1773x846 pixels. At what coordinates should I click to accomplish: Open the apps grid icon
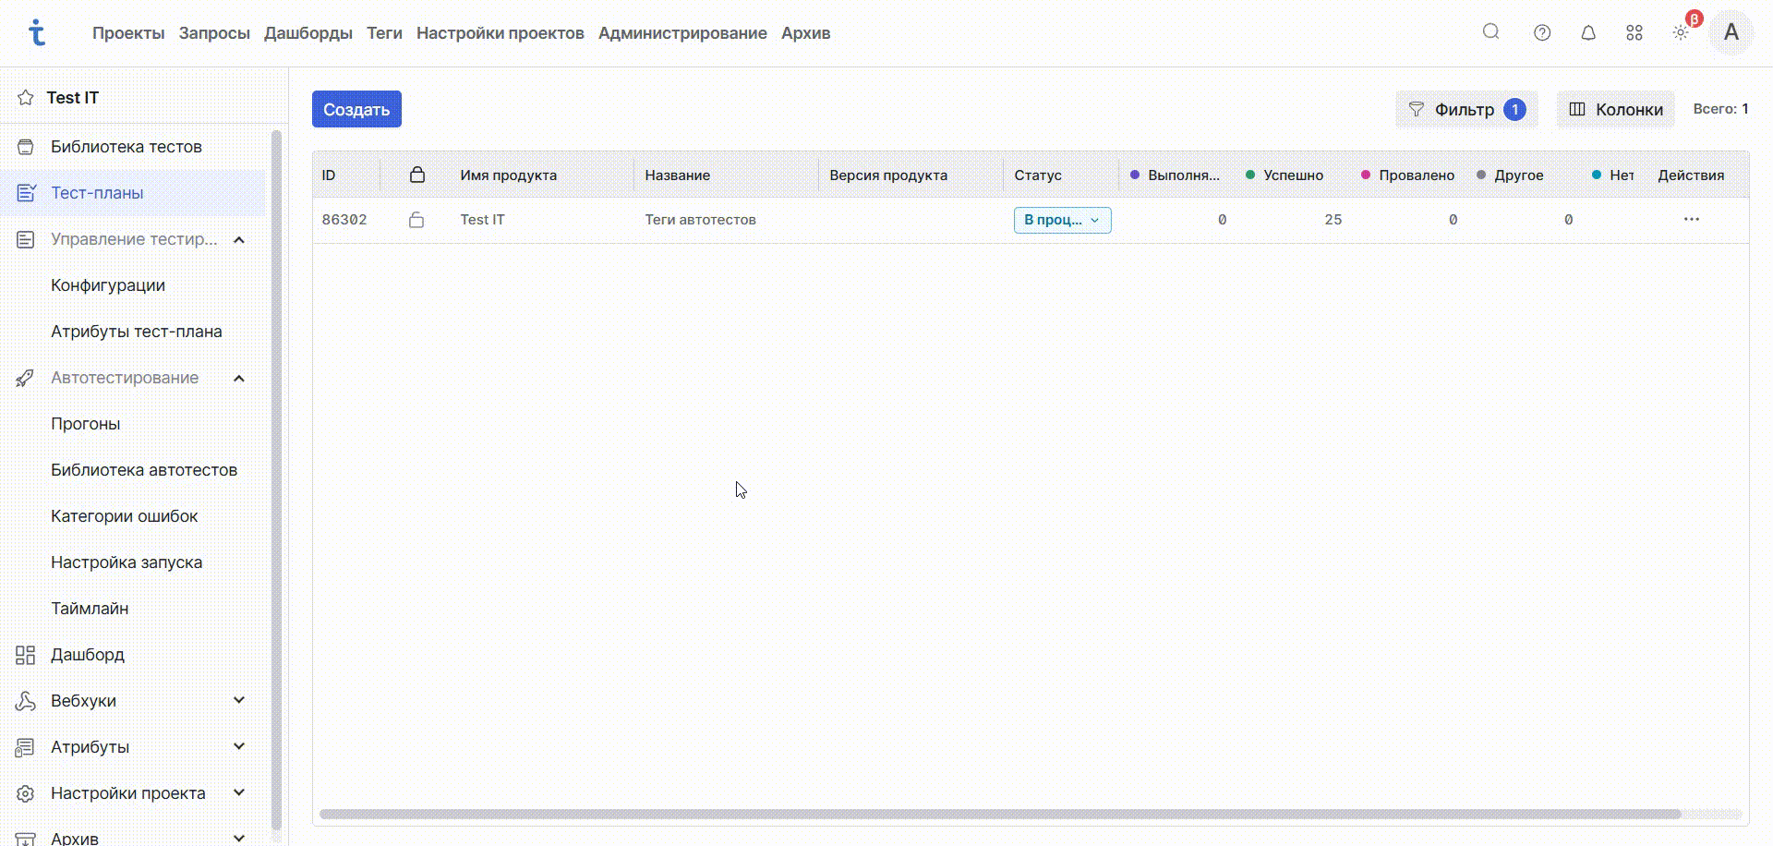pyautogui.click(x=1634, y=33)
